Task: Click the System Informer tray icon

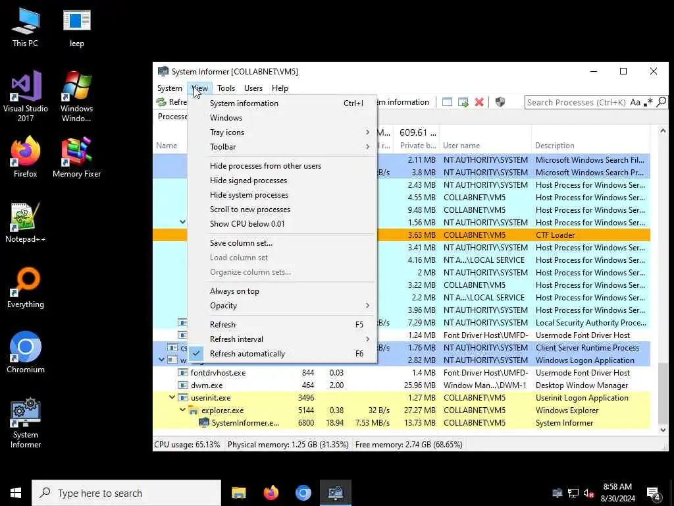Action: pos(557,493)
